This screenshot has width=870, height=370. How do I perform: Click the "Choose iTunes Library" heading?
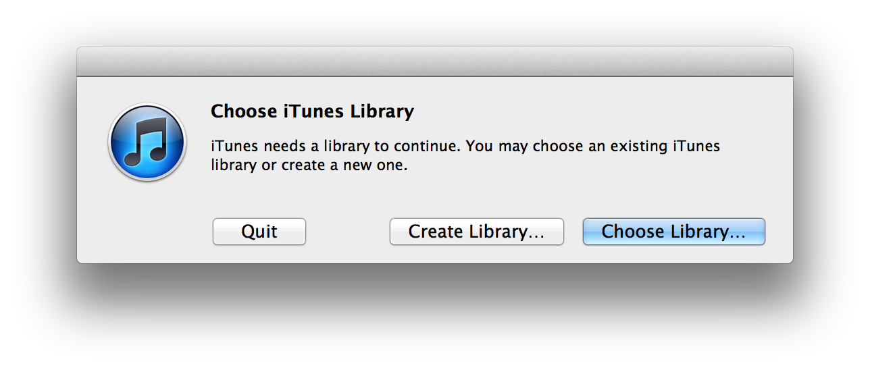(312, 111)
